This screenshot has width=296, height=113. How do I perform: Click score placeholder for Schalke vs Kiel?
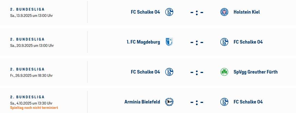point(197,13)
